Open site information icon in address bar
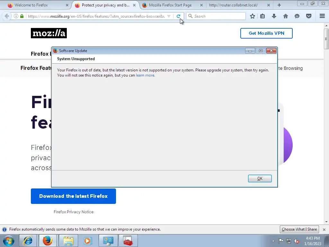Image resolution: width=329 pixels, height=247 pixels. 16,16
